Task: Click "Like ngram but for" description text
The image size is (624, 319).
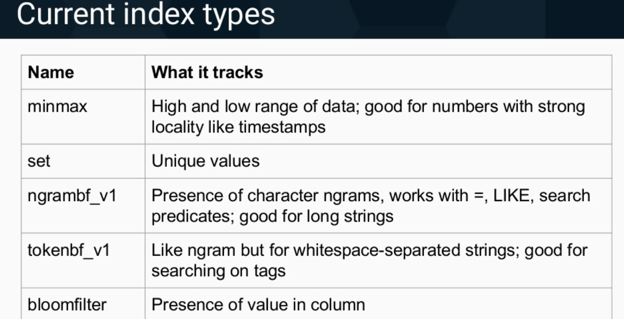Action: pos(220,250)
